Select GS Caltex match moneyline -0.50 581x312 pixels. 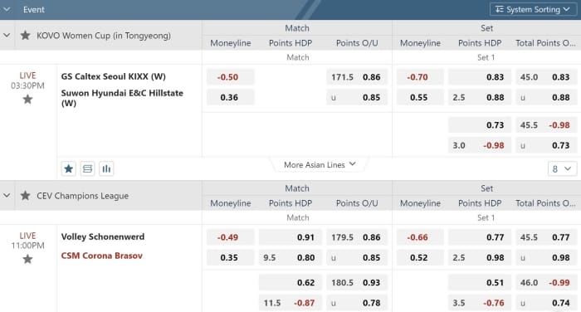point(231,77)
